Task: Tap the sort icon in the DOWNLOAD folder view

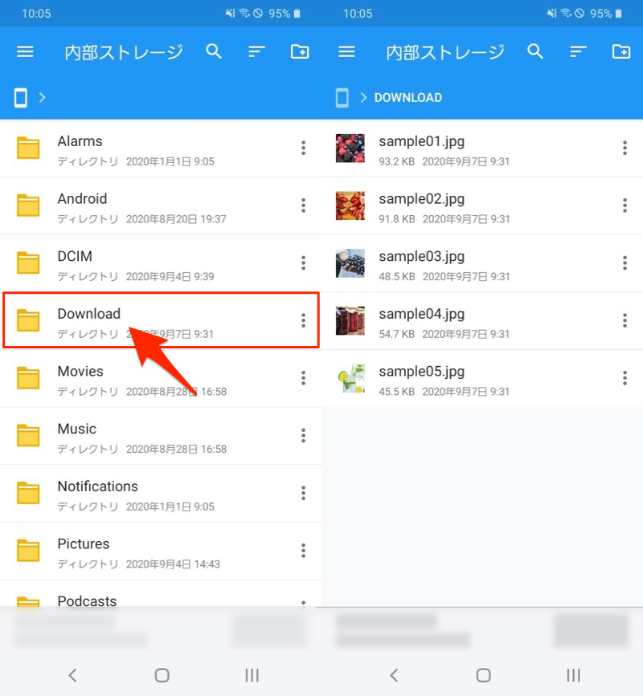Action: click(578, 52)
